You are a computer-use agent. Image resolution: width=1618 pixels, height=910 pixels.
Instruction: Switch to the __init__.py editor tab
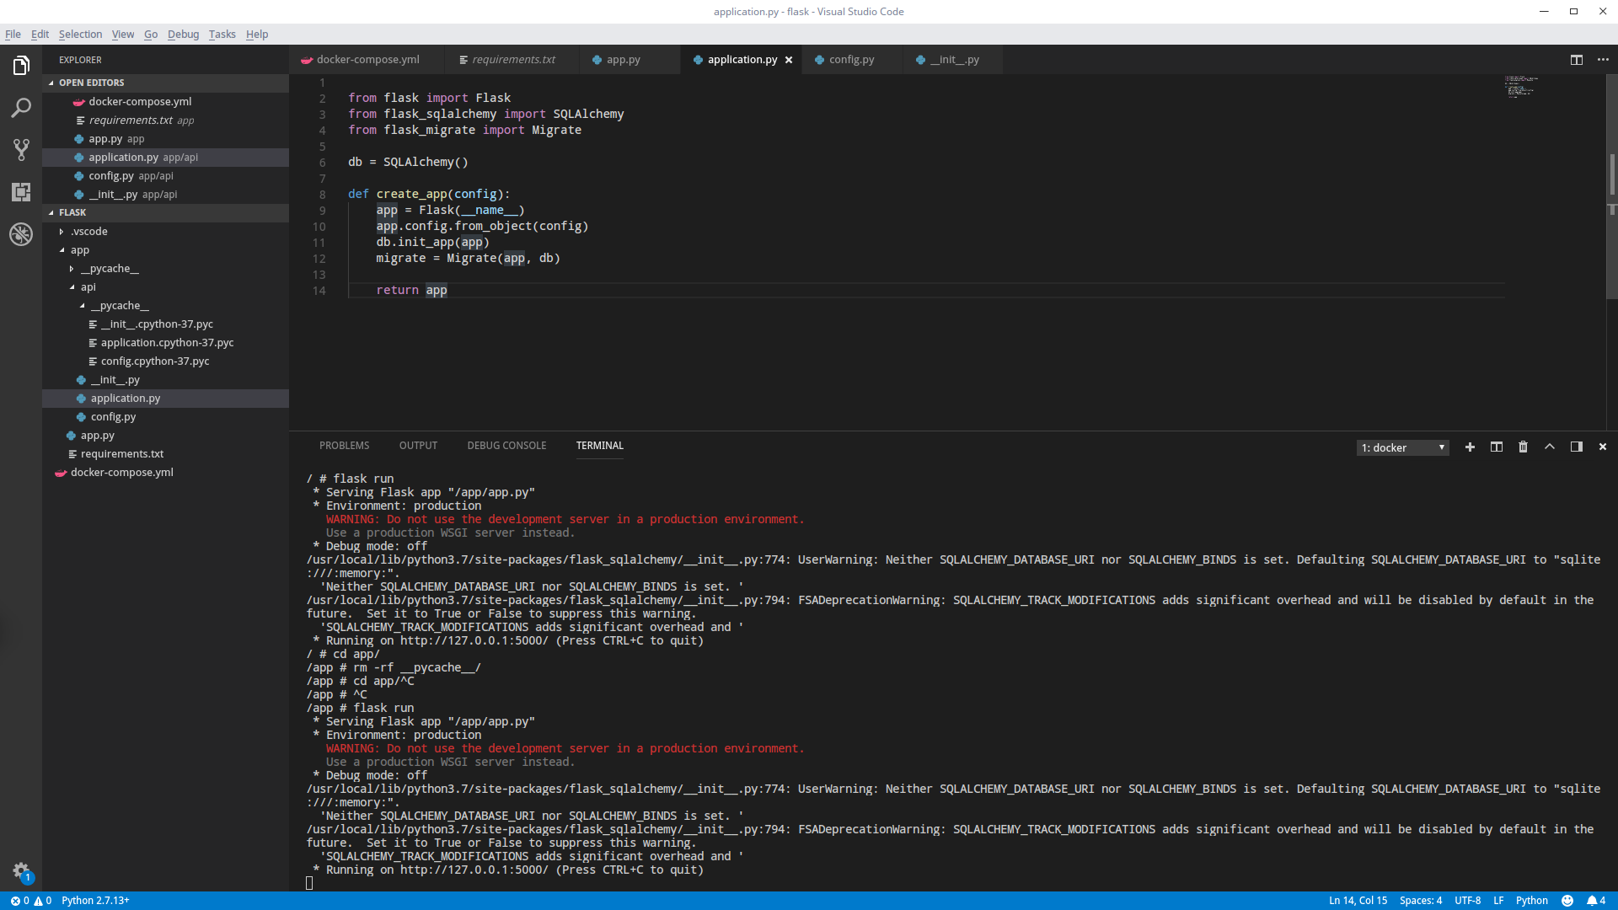point(954,60)
